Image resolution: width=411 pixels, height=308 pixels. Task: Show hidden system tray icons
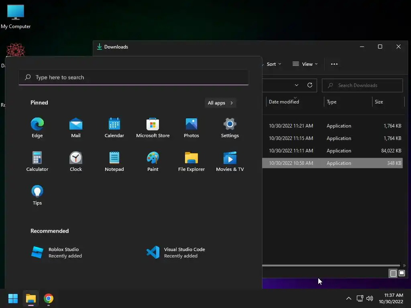tap(349, 298)
